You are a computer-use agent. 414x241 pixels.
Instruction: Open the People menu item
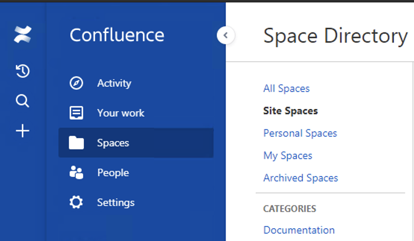pos(136,172)
